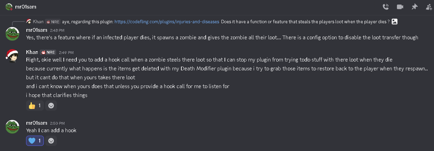Click the "Yeah I can add a hook" message

point(51,130)
